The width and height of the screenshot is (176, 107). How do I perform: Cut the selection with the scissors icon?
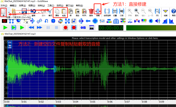(50, 12)
